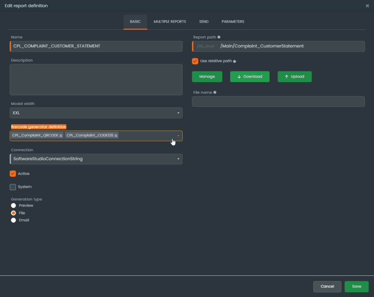
Task: Remove the CPL_Complaint_QRCODE tag
Action: click(x=61, y=136)
